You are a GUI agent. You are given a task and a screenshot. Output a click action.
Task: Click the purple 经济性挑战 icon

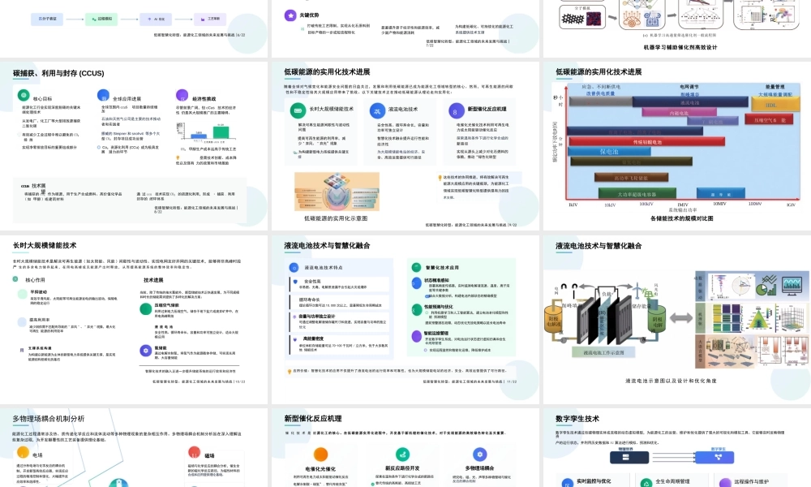pos(182,95)
